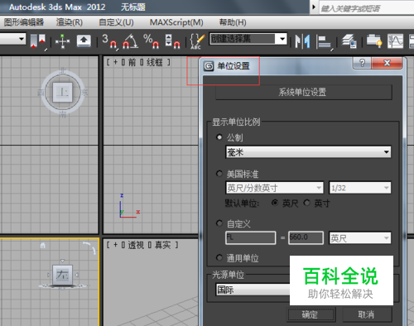
Task: Open Edit Named Selection Sets icon
Action: (x=197, y=41)
